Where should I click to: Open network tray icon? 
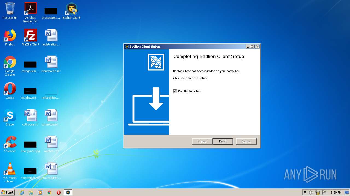coord(317,192)
